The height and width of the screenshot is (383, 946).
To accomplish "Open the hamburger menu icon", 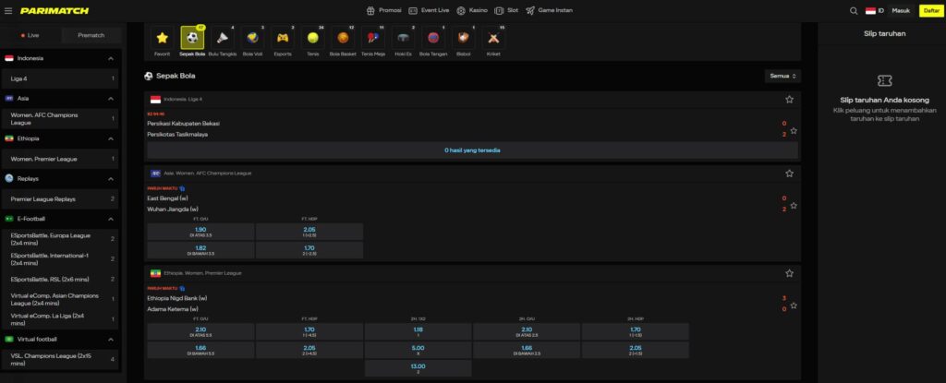I will 8,11.
